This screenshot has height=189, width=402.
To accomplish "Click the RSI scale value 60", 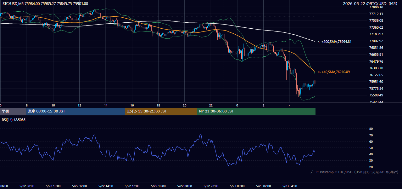I will [371, 141].
